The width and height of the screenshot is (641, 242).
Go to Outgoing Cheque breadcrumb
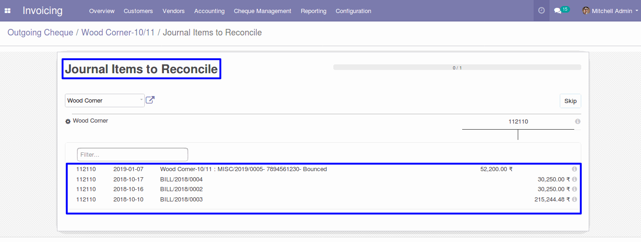[x=40, y=33]
